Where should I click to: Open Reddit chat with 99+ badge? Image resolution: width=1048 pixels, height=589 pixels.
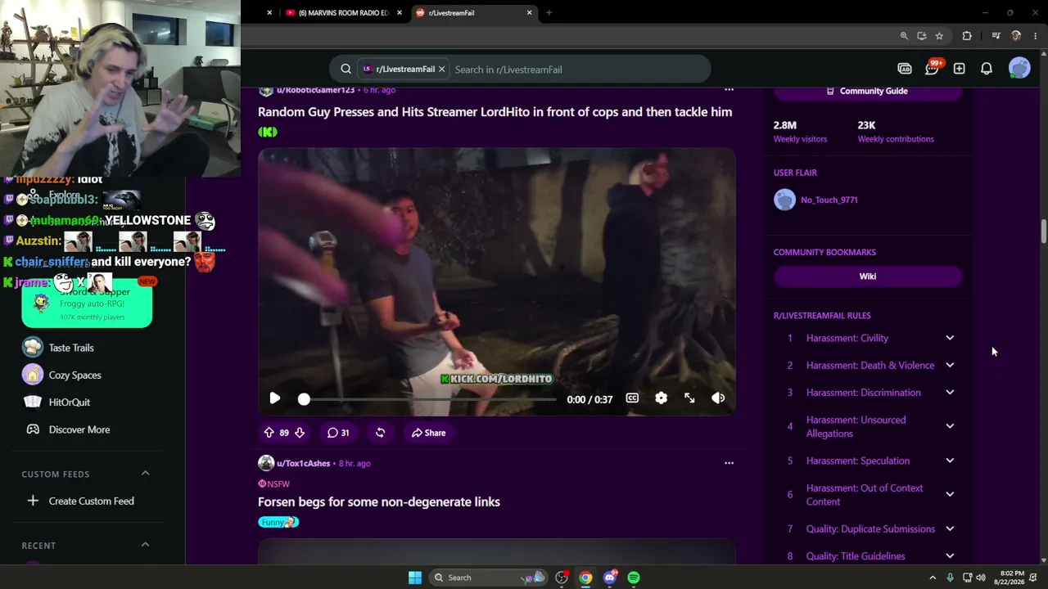932,69
